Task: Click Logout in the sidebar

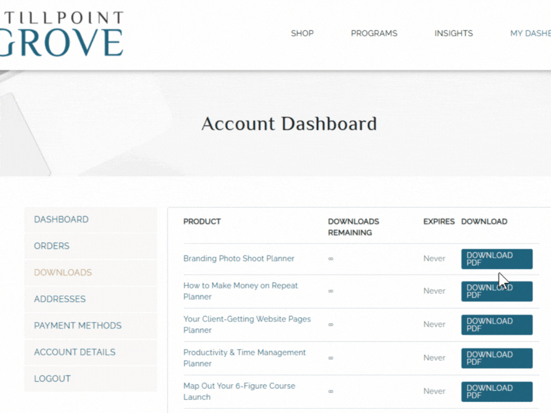Action: pos(52,378)
